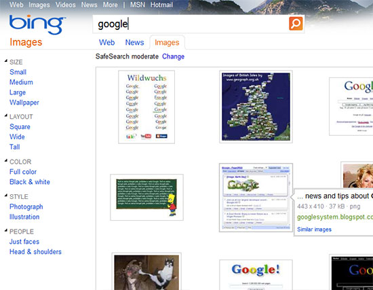373x290 pixels.
Task: Collapse the COLOR filter section
Action: 6,161
